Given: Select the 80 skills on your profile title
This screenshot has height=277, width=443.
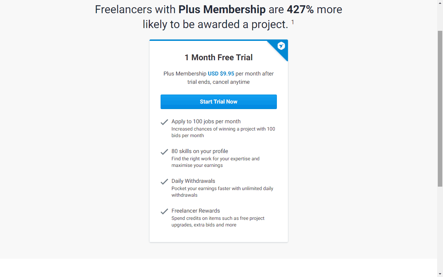Looking at the screenshot, I should click(200, 151).
